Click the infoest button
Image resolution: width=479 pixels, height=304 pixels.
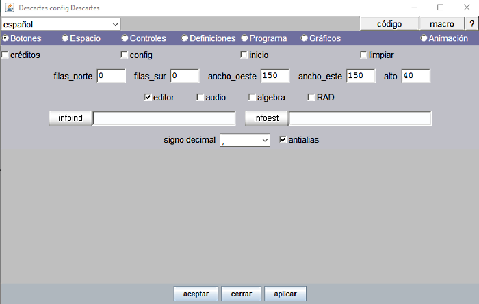coord(266,118)
